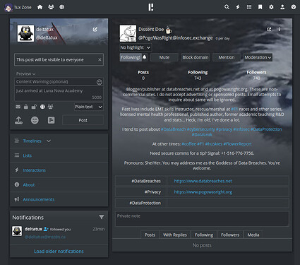Dismiss the post visibility notice
Viewport: 300px width, 265px height.
pyautogui.click(x=100, y=59)
